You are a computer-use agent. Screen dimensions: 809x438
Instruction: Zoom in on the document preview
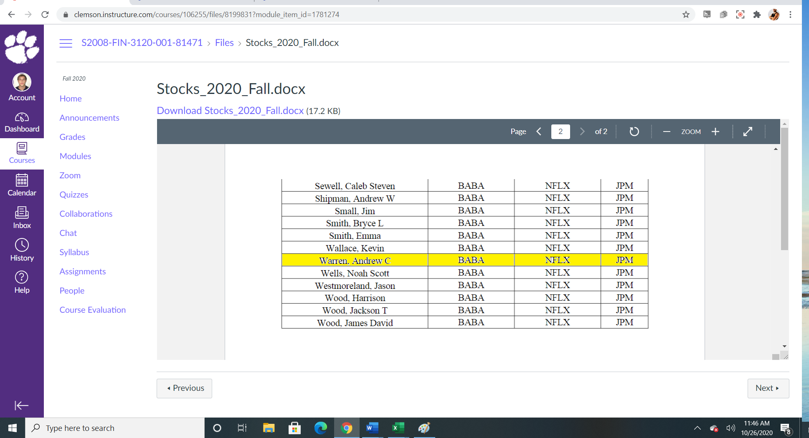point(715,132)
